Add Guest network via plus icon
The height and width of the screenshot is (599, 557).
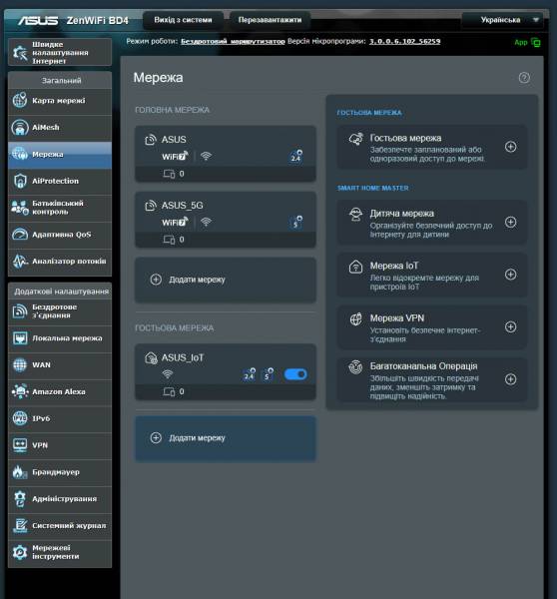[511, 147]
